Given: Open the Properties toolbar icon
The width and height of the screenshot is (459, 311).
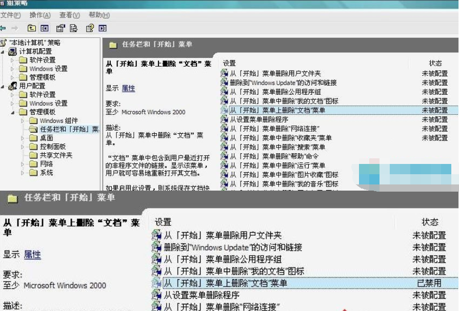Looking at the screenshot, I should [61, 28].
